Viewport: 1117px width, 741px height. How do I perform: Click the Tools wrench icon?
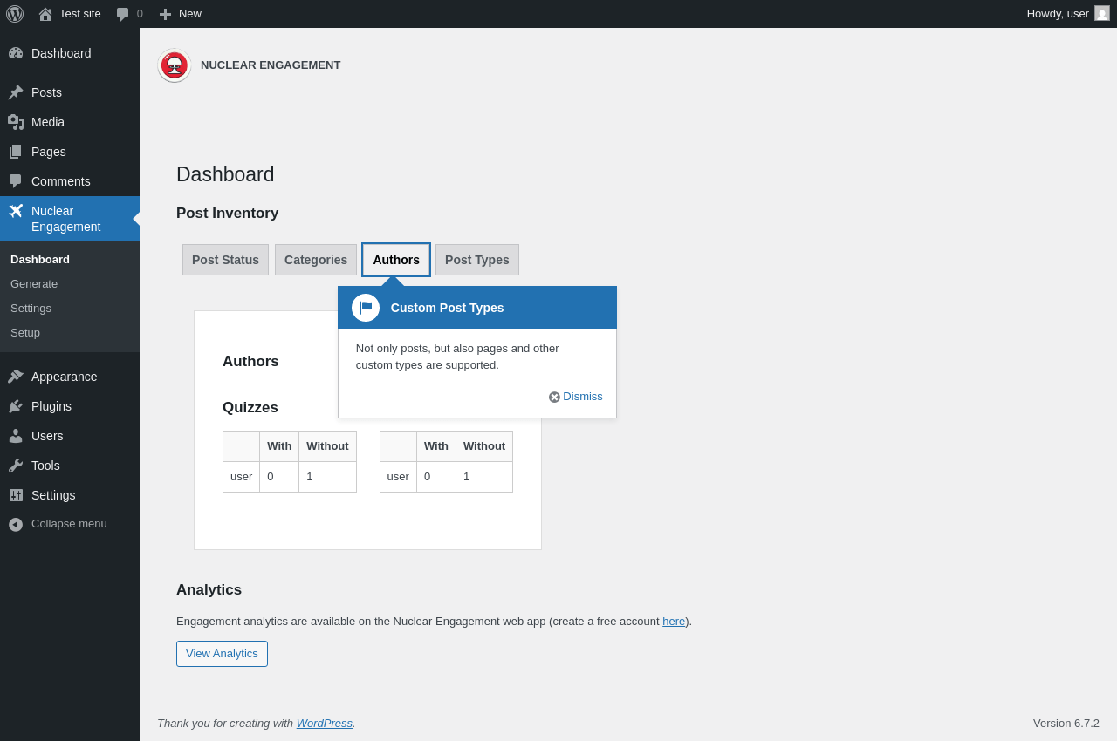(x=16, y=466)
